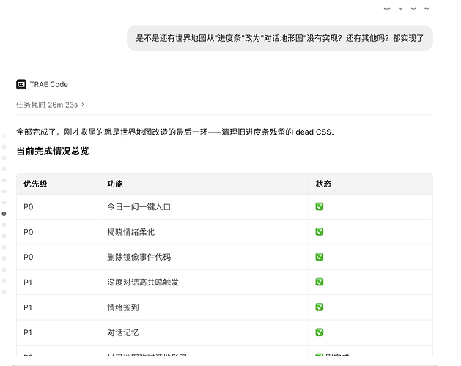
Task: Click green checkmark in 揭晓情绪柔化 row
Action: 320,232
